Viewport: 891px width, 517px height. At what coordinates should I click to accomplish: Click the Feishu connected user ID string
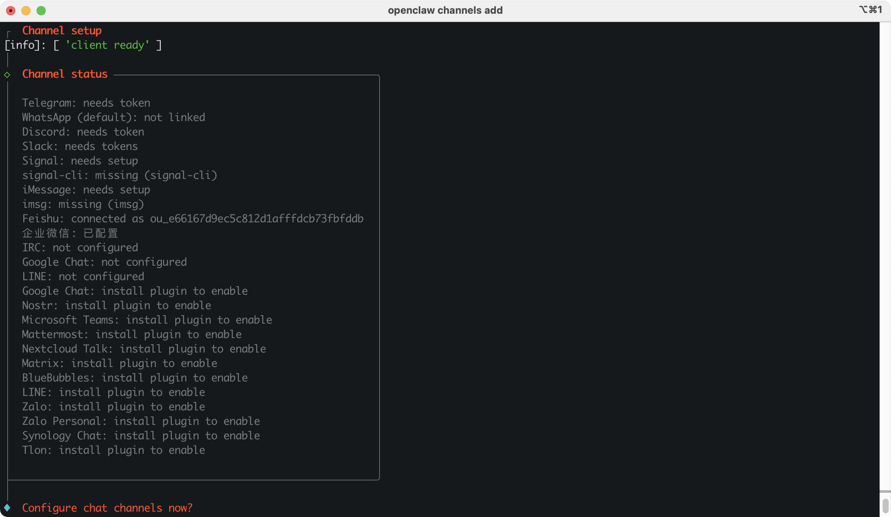pyautogui.click(x=256, y=219)
